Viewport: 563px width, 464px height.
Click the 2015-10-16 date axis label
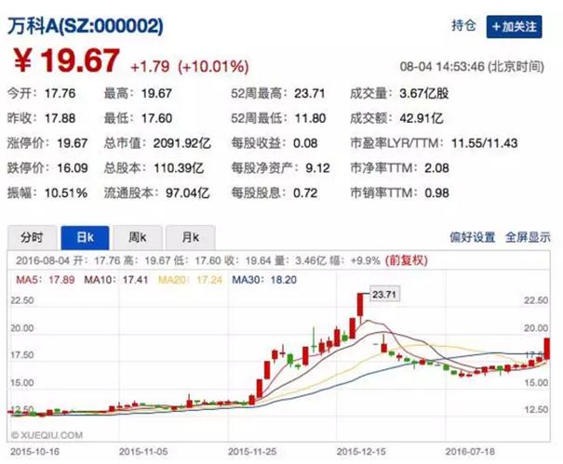(34, 451)
